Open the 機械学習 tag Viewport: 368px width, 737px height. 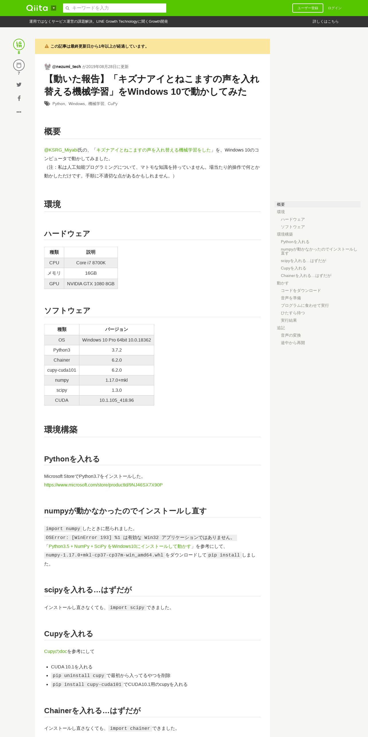click(x=96, y=104)
